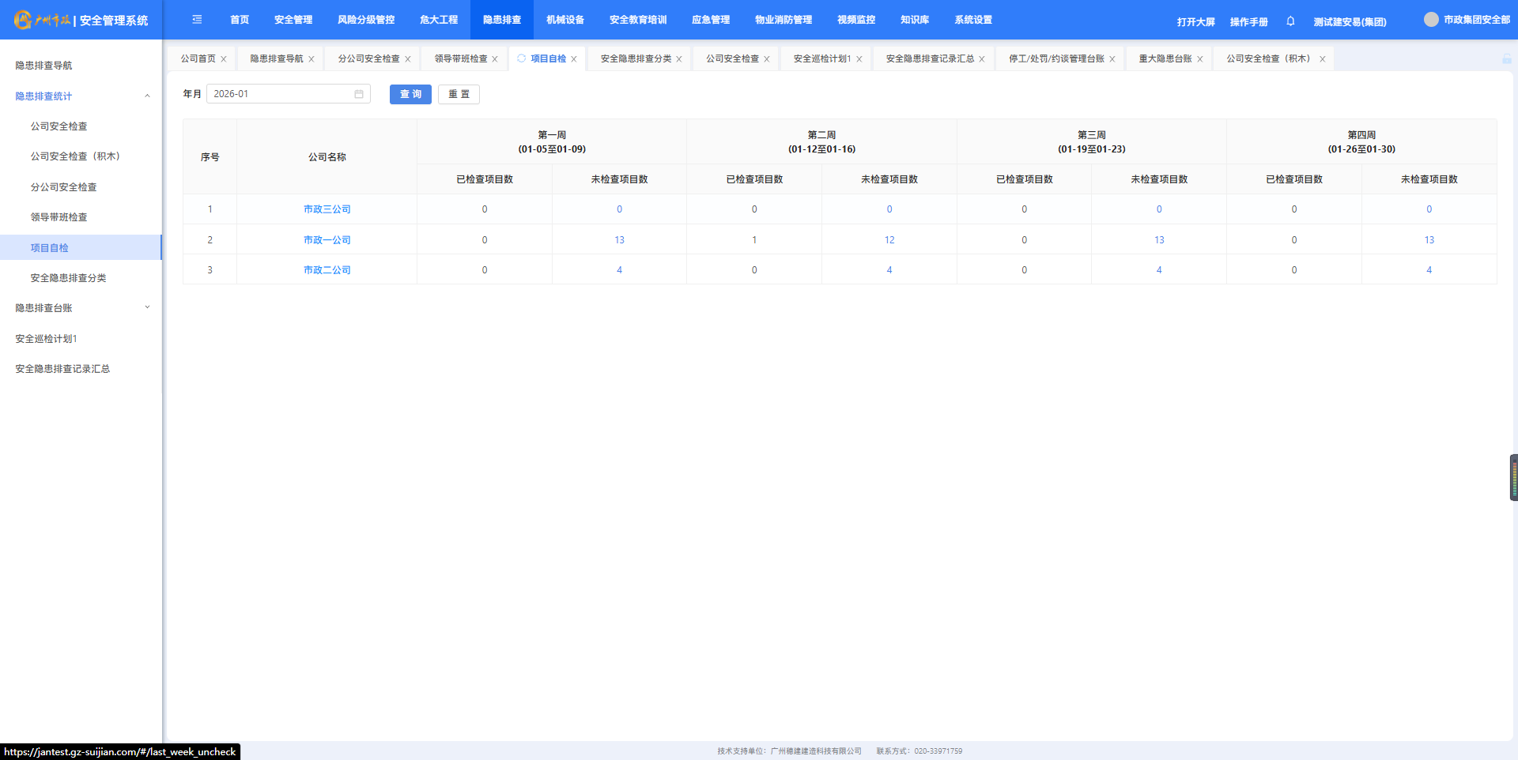1518x760 pixels.
Task: Click the 年月 date input field
Action: (281, 94)
